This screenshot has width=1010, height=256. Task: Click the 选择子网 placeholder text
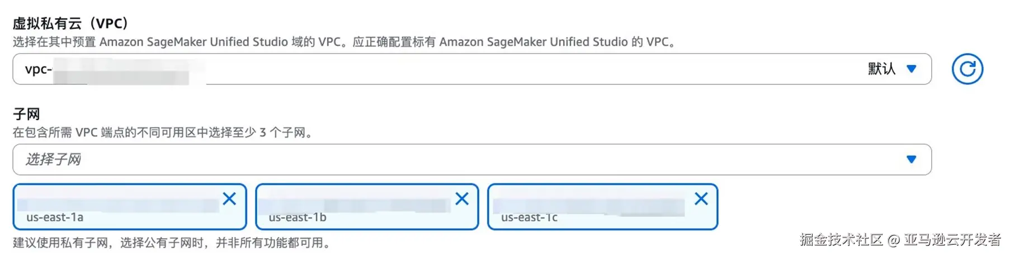coord(53,159)
